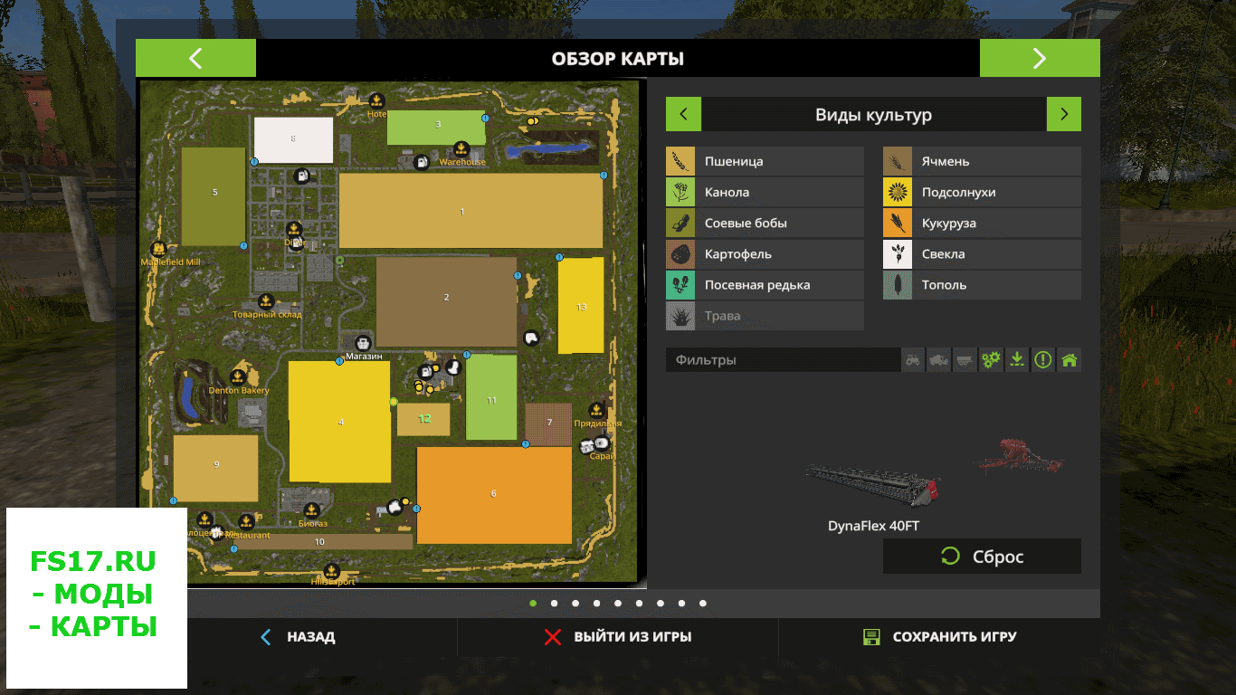Click field 2 on the map

[446, 301]
